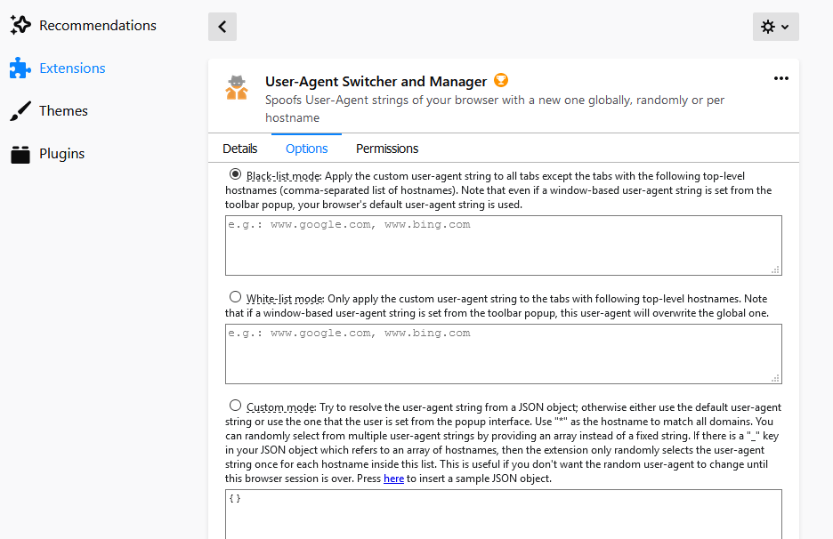Image resolution: width=833 pixels, height=539 pixels.
Task: Click the orange recommended trophy badge
Action: (x=501, y=80)
